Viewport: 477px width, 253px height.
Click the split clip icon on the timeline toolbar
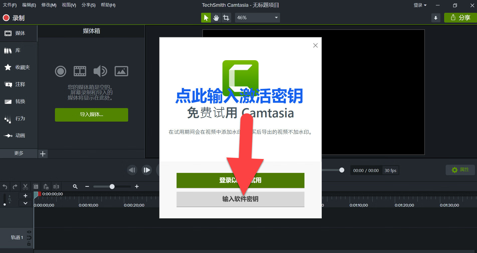click(56, 187)
